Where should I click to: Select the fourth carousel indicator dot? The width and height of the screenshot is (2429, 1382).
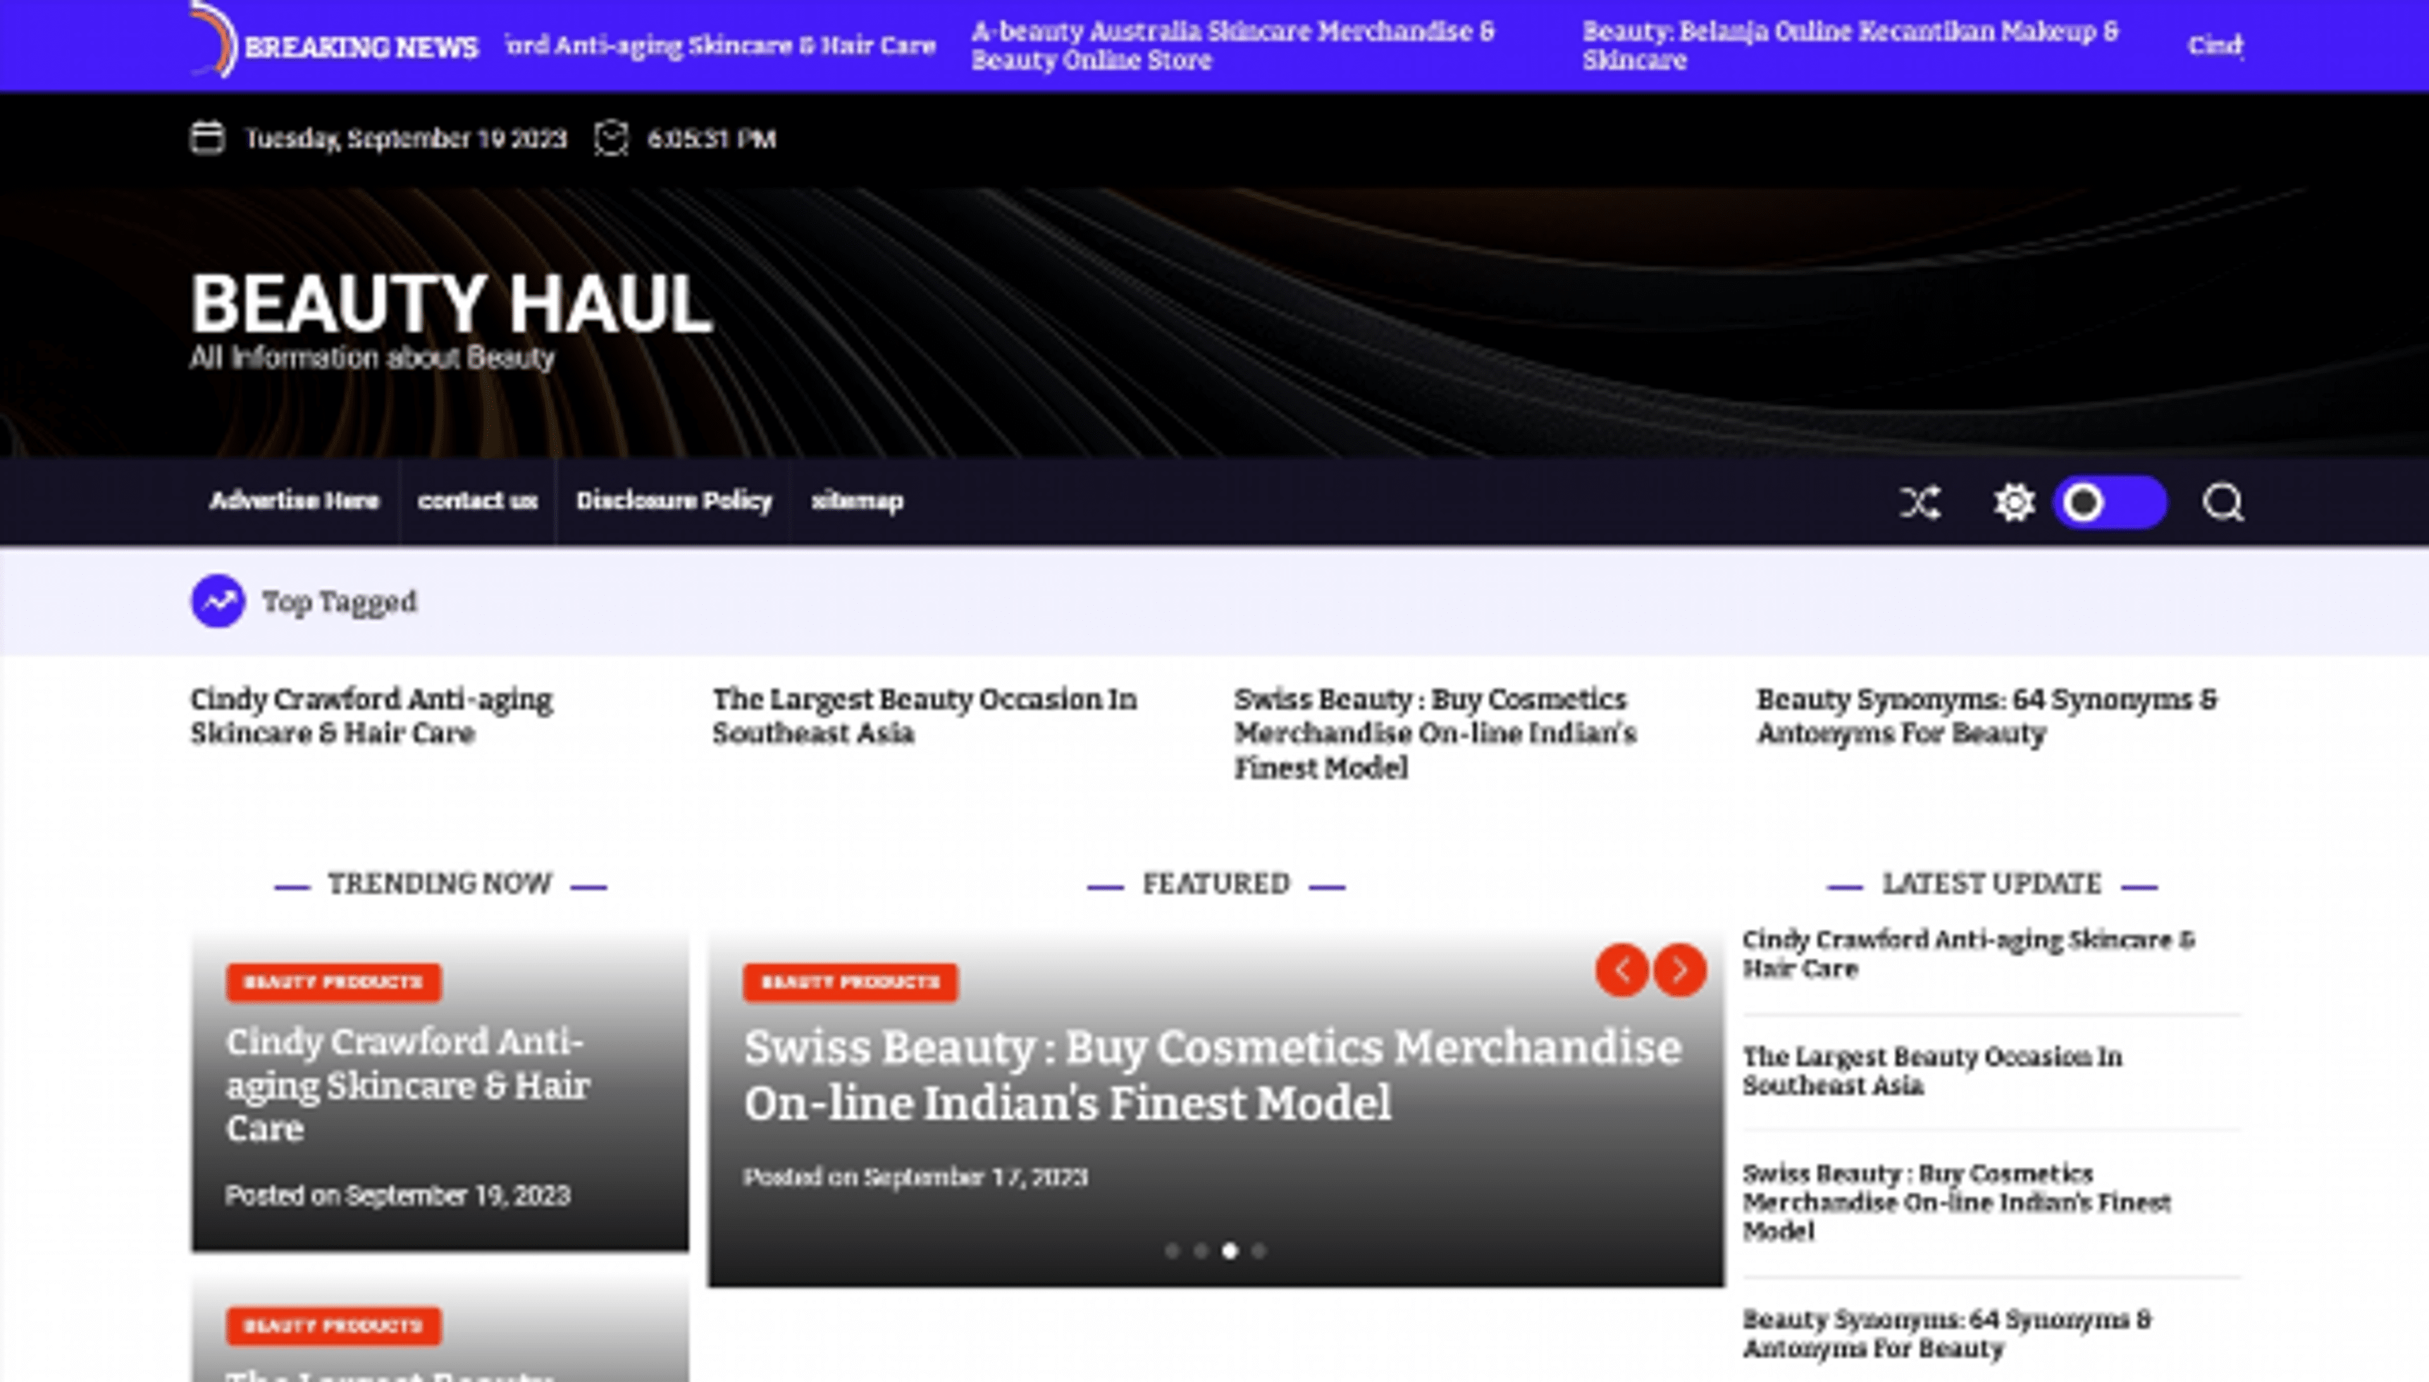click(x=1261, y=1252)
